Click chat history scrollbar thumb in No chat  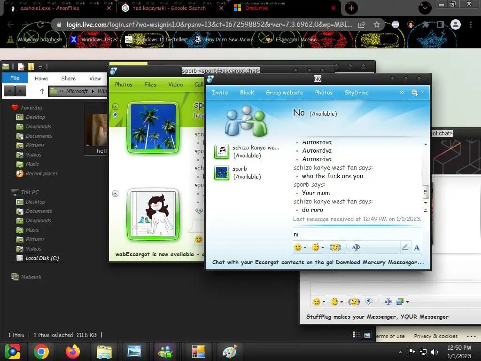[x=426, y=192]
